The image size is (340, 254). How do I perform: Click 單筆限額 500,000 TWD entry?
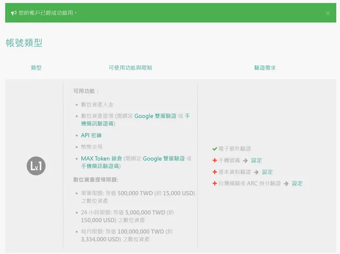pyautogui.click(x=138, y=197)
